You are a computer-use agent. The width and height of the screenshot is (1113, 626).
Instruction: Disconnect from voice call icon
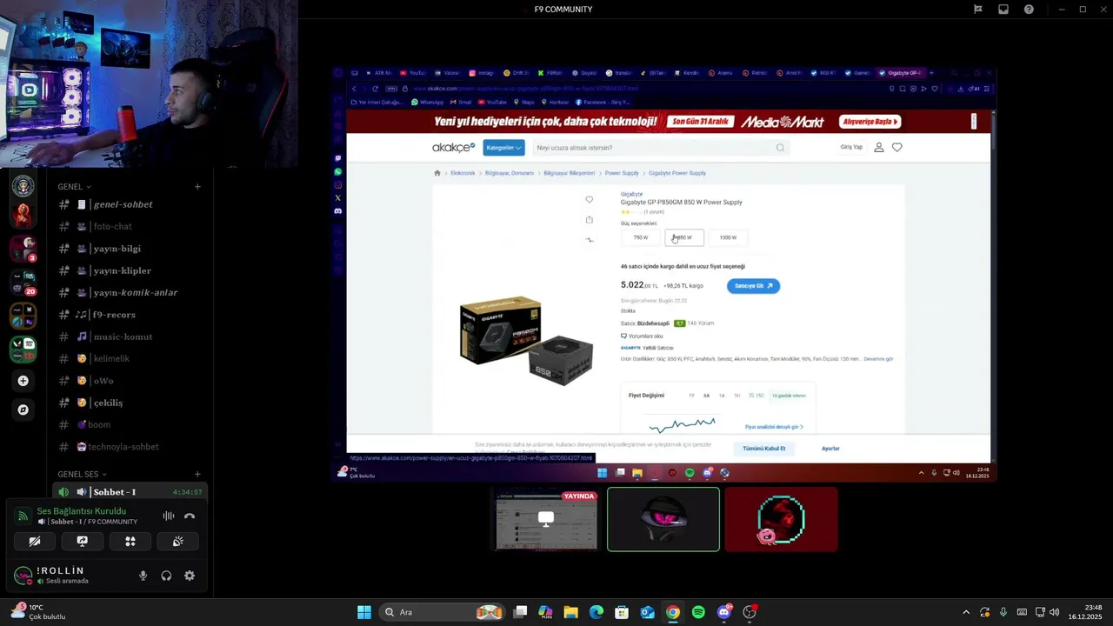[190, 516]
